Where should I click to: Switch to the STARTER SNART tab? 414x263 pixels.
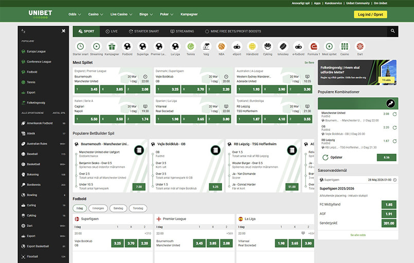click(x=144, y=31)
